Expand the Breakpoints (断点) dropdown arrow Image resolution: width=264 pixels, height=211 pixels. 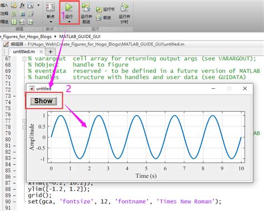click(51, 22)
